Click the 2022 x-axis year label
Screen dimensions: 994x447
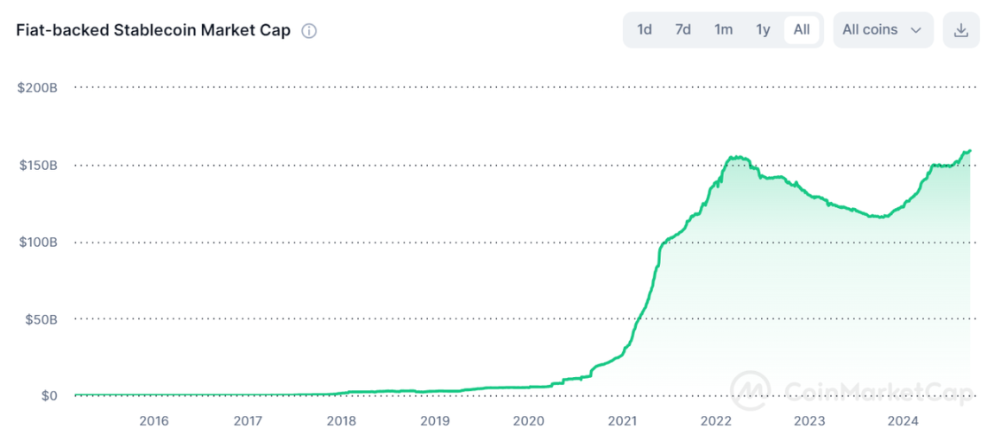[716, 421]
